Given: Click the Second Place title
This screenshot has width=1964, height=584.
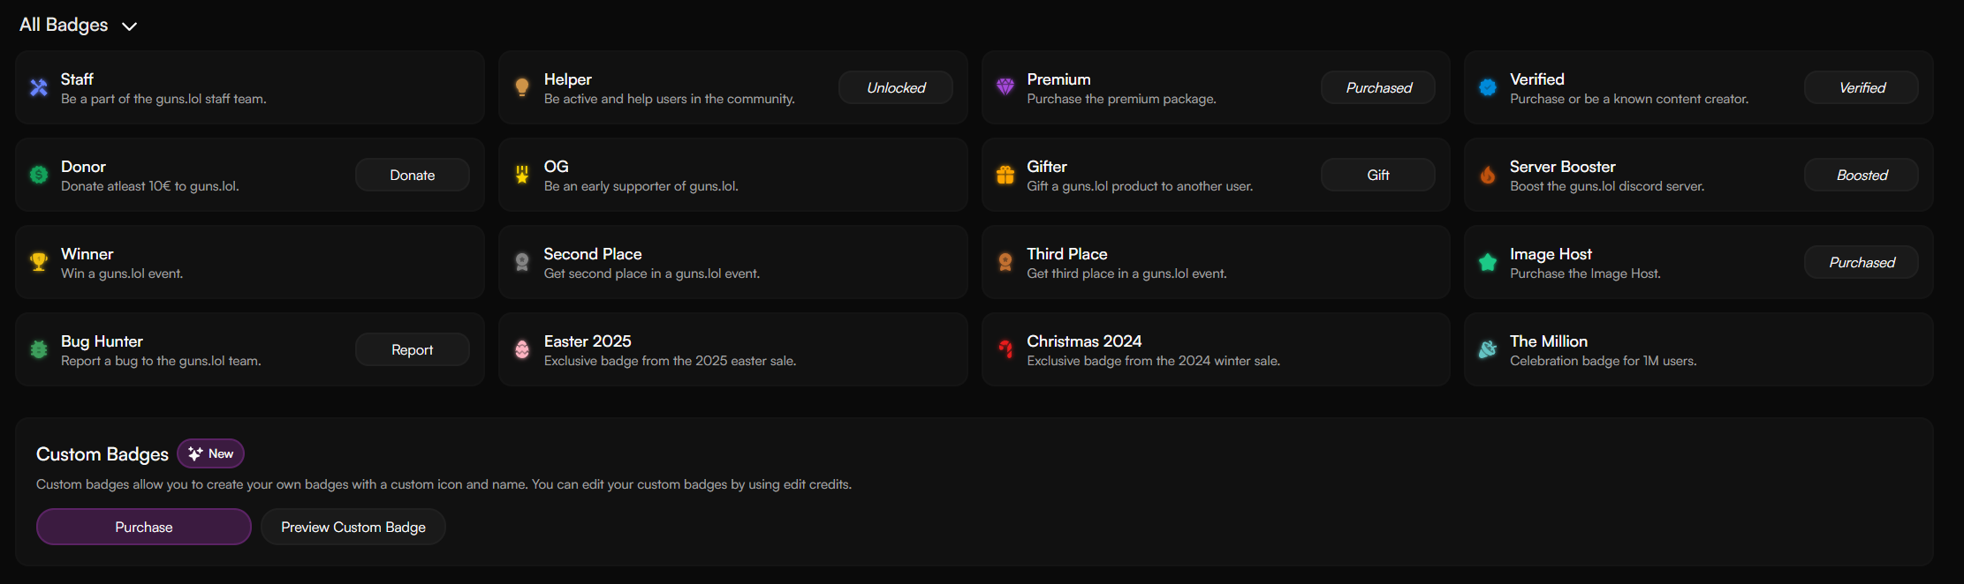Looking at the screenshot, I should click(593, 254).
